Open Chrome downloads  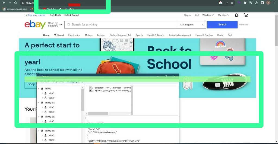point(257,3)
